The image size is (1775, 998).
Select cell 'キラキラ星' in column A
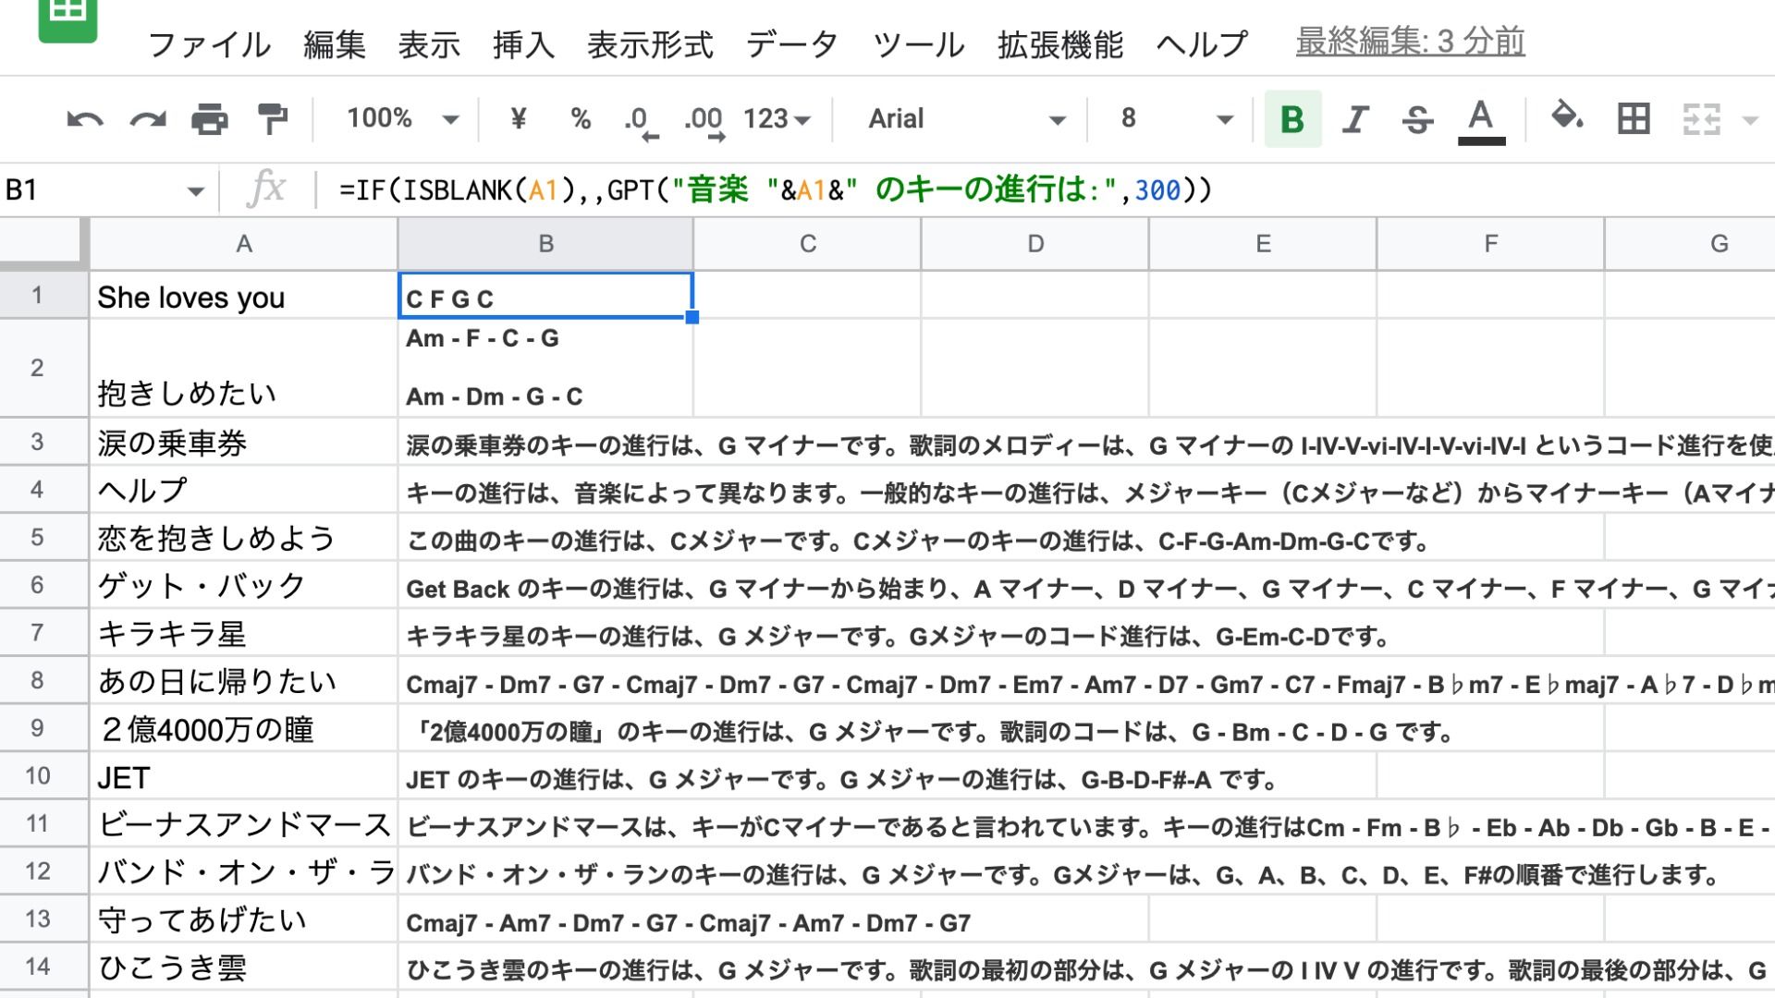coord(244,633)
